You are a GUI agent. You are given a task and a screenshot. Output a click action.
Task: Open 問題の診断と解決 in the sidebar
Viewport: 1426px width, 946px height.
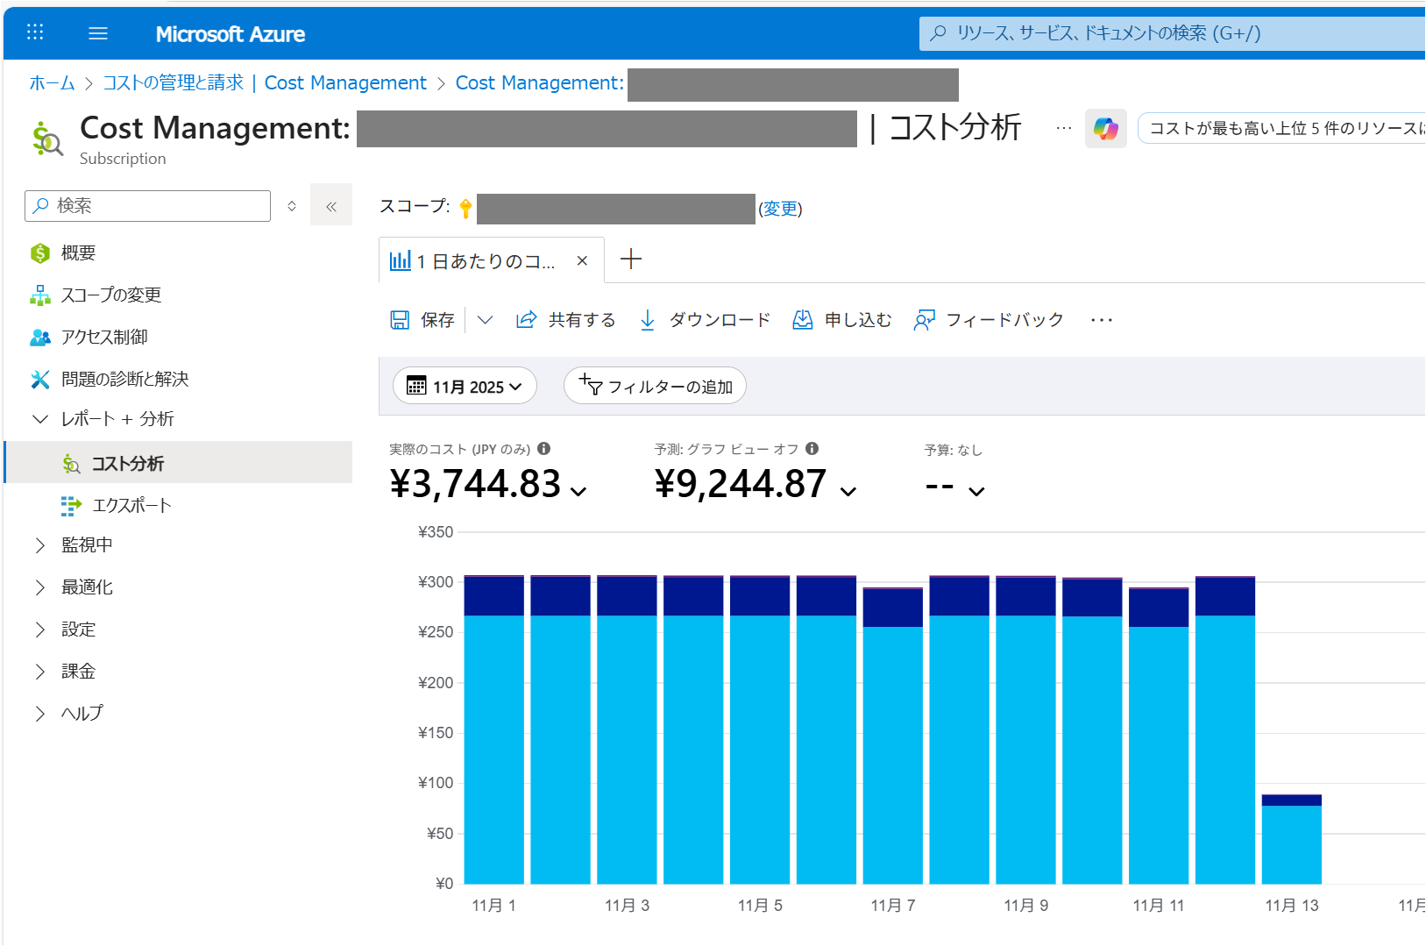tap(124, 380)
